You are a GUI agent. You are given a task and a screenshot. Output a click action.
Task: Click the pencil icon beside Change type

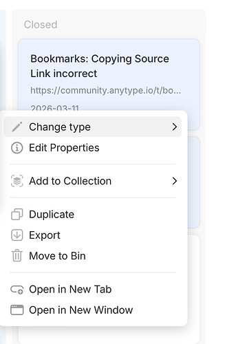[17, 127]
